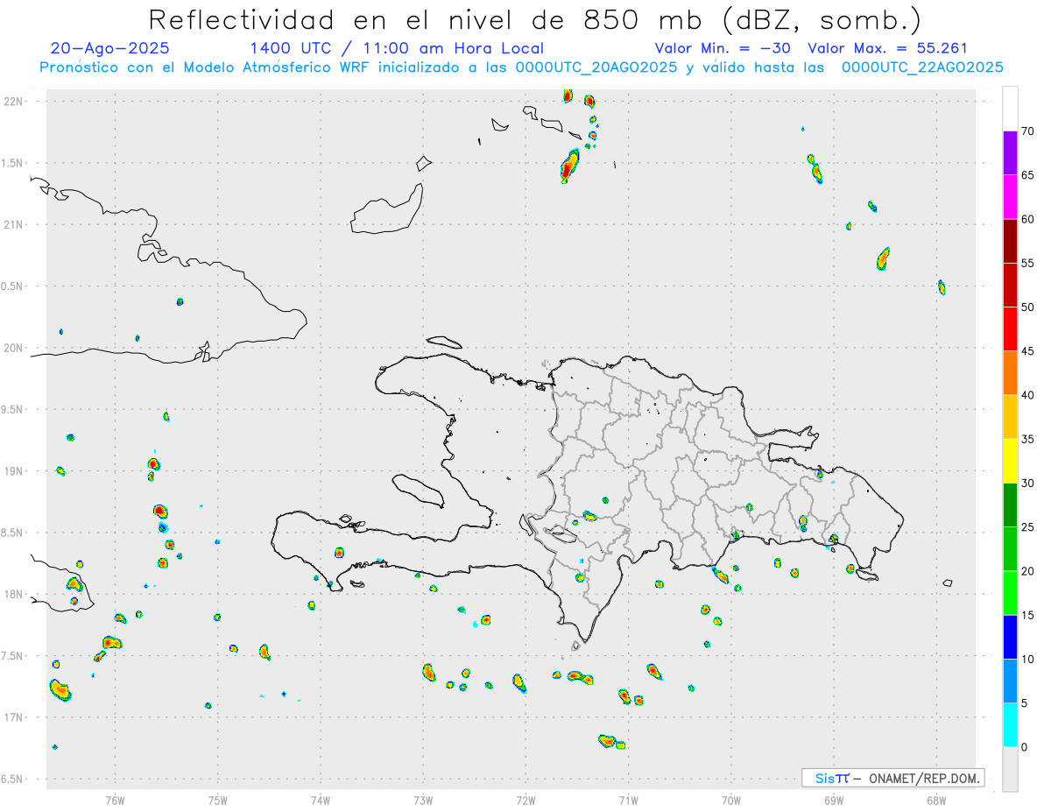Click the longitude label '68W'
Viewport: 1051px width, 812px height.
pyautogui.click(x=936, y=800)
